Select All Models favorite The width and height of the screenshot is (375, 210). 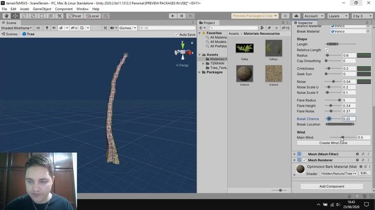(218, 41)
